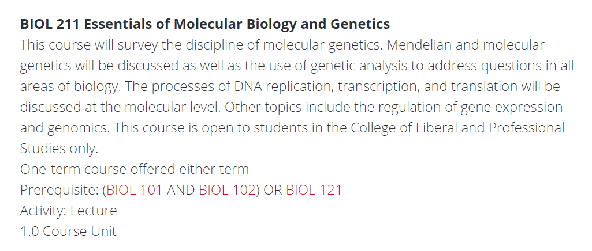Click the word 'genomics' in the description
The image size is (592, 251).
(78, 128)
